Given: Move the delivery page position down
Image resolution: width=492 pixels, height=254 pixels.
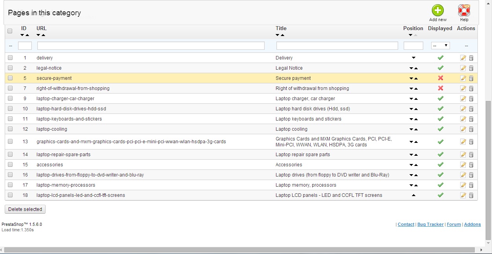Looking at the screenshot, I should [413, 58].
